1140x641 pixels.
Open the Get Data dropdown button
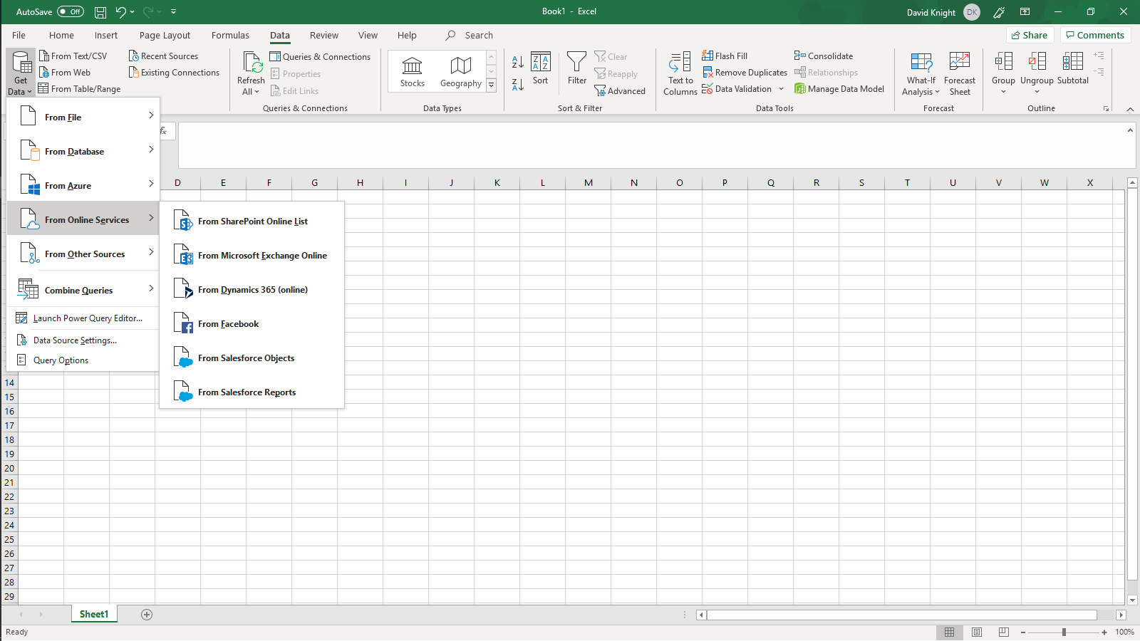click(x=21, y=73)
